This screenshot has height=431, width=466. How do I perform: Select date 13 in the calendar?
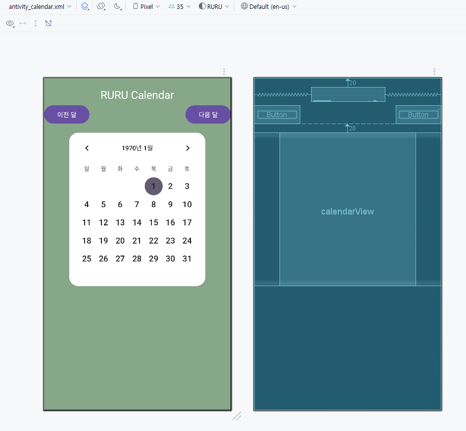[x=120, y=222]
